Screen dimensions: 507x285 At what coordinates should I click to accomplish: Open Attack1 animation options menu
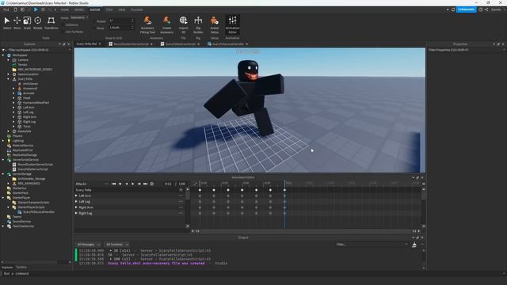pyautogui.click(x=106, y=184)
